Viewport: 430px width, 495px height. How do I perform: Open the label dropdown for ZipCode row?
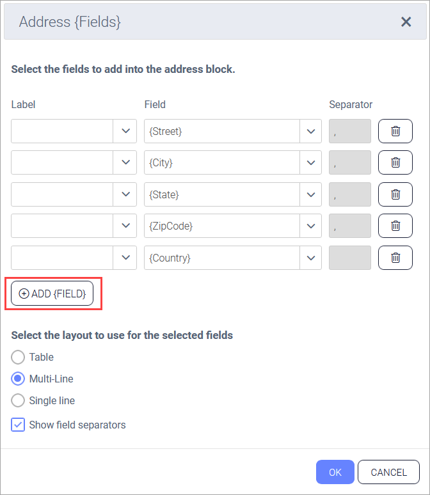[125, 226]
